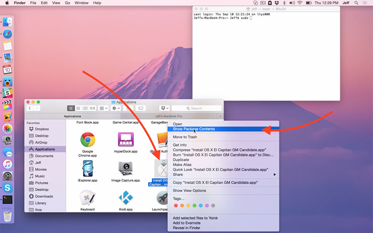Choose Show Package Contents
This screenshot has height=233, width=373.
(223, 129)
